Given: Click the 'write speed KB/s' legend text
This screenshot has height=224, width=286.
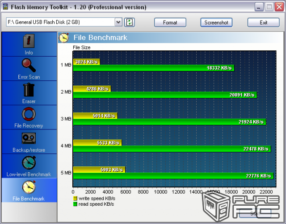Looking at the screenshot, I should [x=97, y=198].
